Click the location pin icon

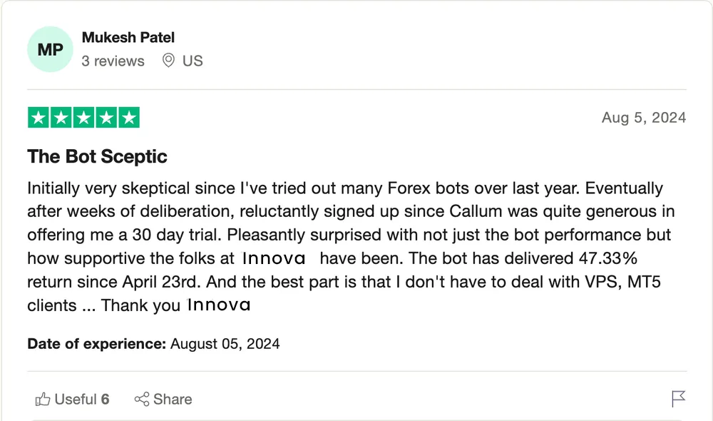click(168, 61)
